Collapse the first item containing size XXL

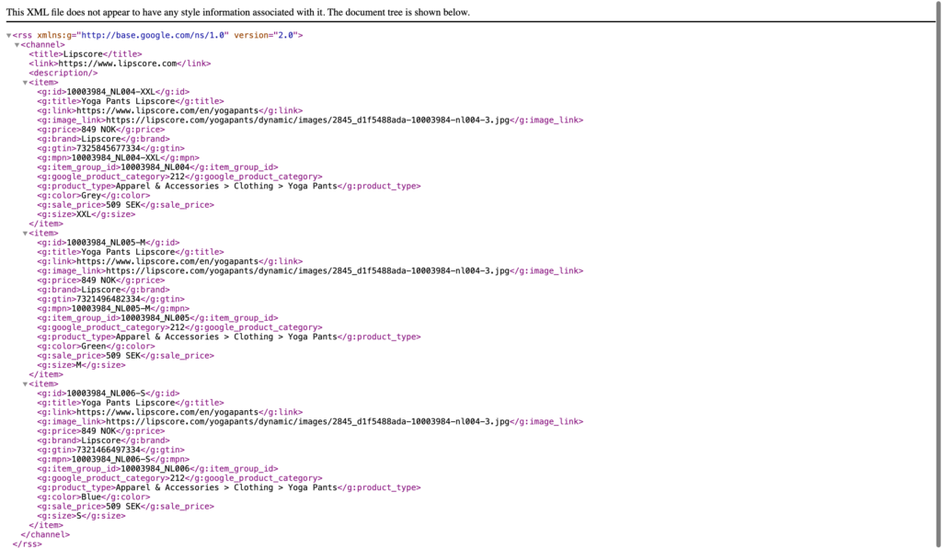(26, 82)
